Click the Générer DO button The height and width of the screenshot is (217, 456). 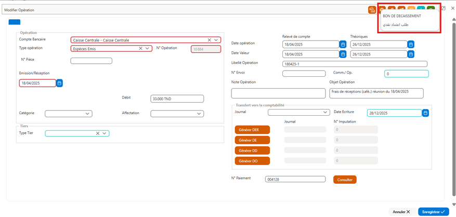pos(252,160)
